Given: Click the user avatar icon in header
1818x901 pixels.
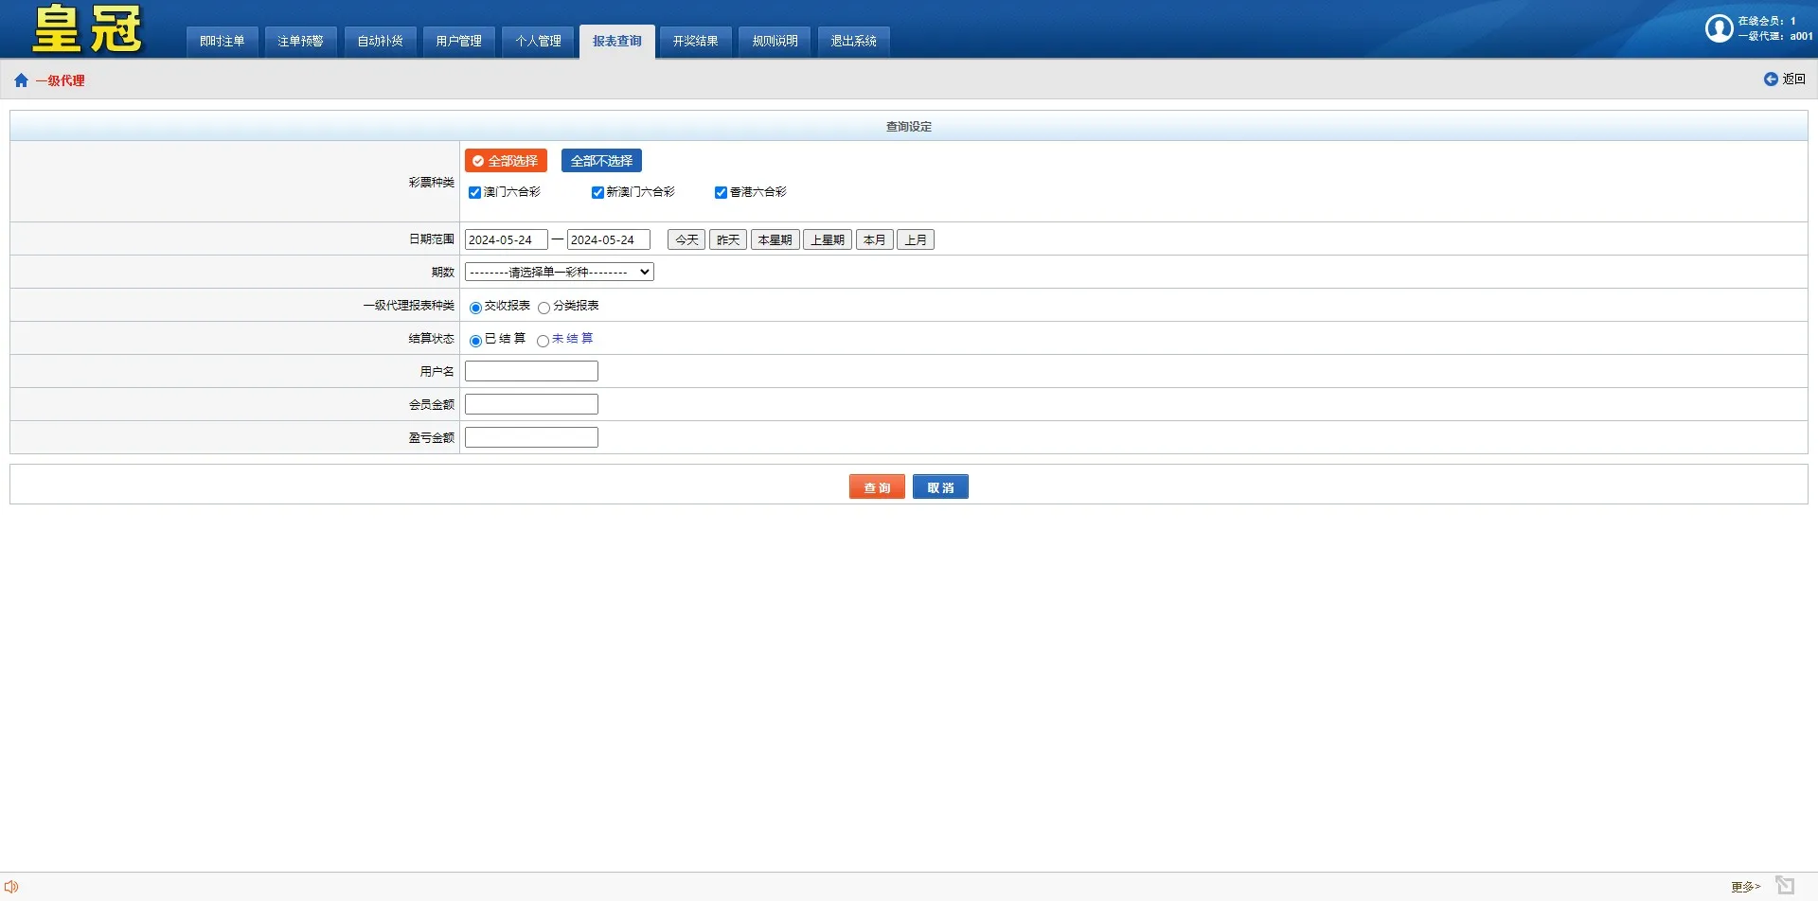Looking at the screenshot, I should click(1719, 28).
